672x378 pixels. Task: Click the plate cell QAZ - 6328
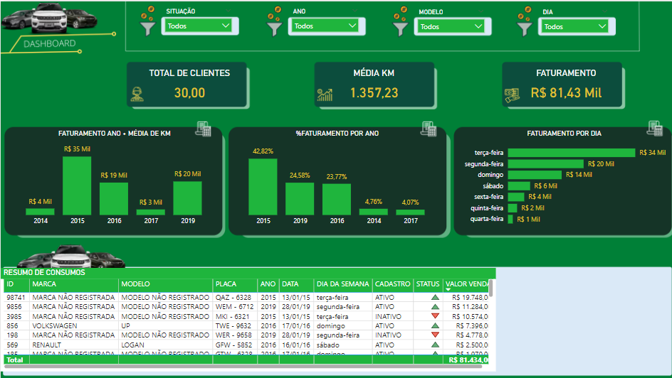coord(233,297)
